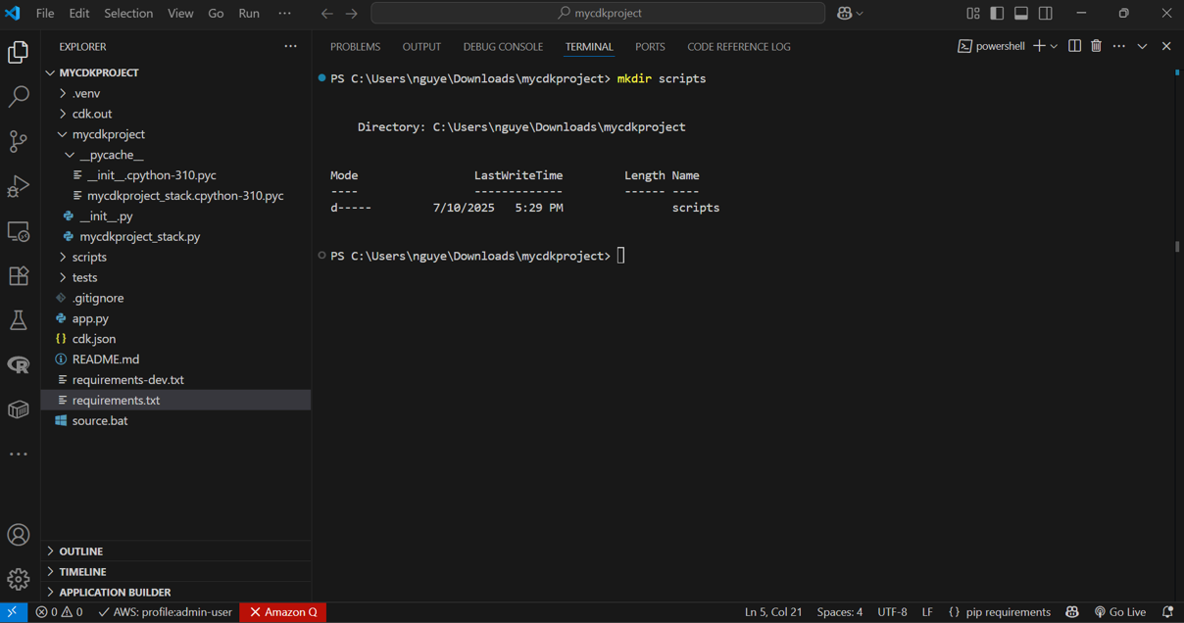
Task: Expand the OUTLINE section
Action: (80, 551)
